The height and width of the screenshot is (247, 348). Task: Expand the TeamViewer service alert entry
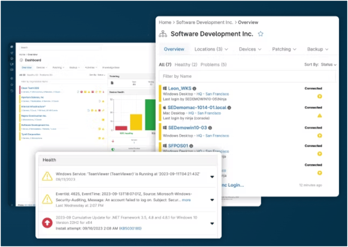click(212, 177)
